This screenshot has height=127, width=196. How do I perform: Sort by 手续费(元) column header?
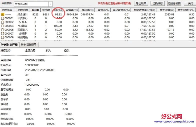click(71, 10)
